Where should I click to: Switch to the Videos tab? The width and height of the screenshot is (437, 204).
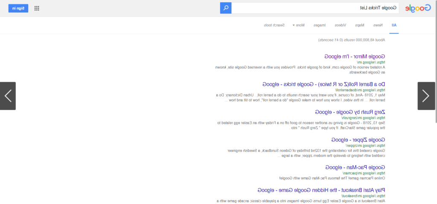tap(341, 25)
